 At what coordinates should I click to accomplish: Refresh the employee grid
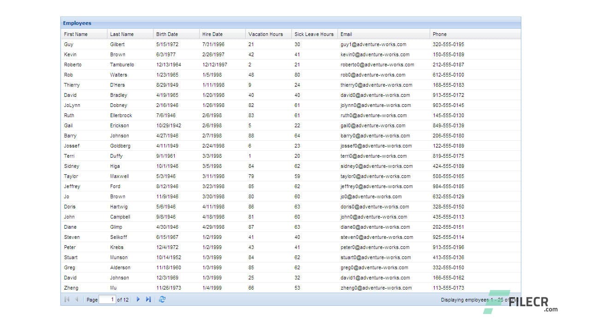[x=162, y=299]
